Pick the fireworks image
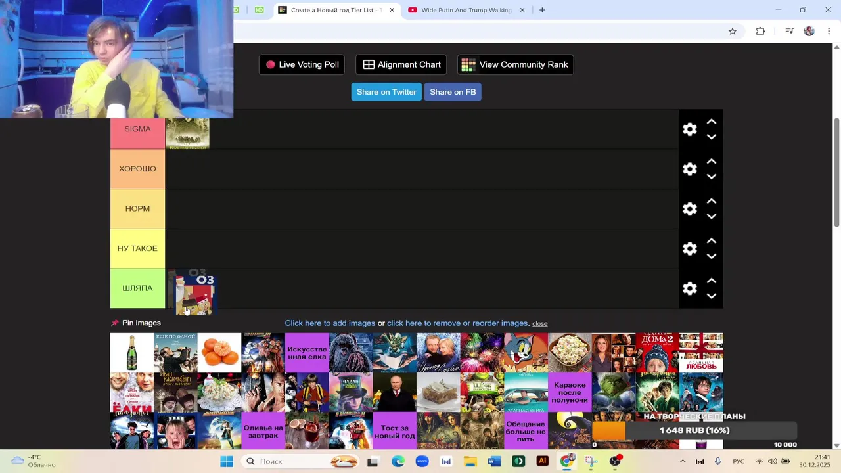Image resolution: width=841 pixels, height=473 pixels. click(x=482, y=353)
